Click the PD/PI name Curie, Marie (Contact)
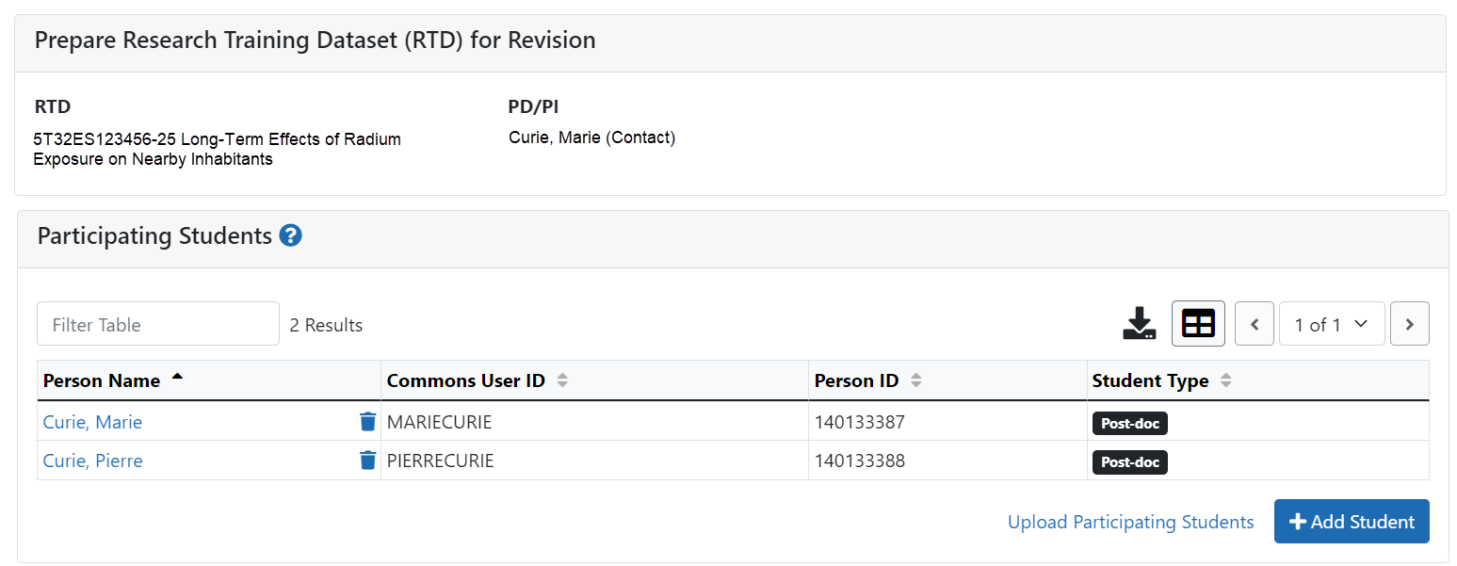 pyautogui.click(x=591, y=137)
